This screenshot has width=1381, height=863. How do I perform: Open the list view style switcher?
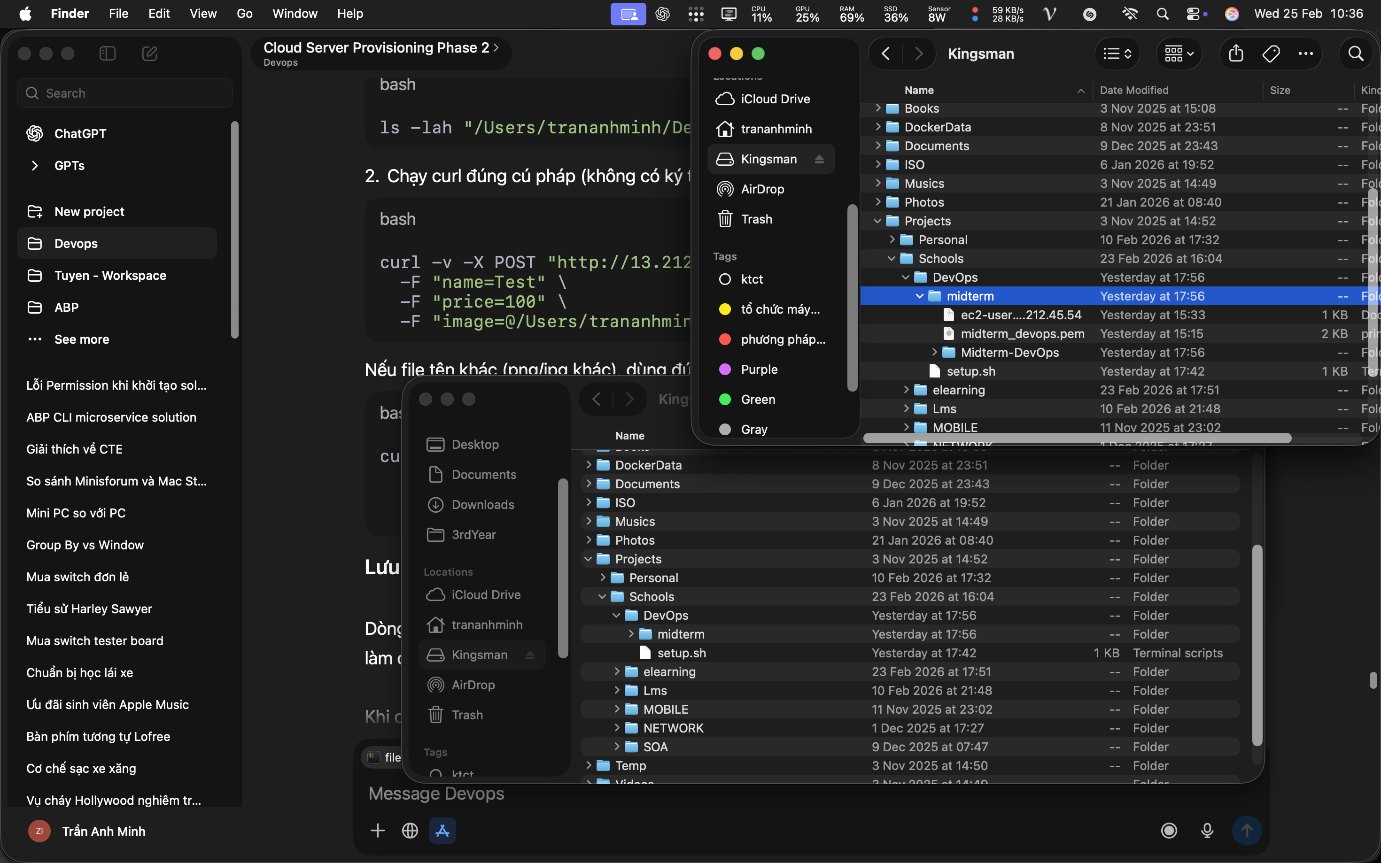click(x=1117, y=54)
